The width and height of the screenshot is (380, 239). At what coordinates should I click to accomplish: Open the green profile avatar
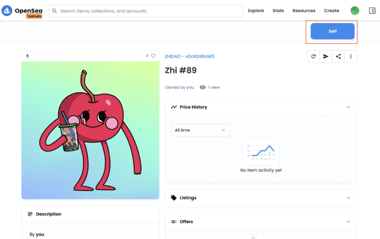tap(355, 11)
